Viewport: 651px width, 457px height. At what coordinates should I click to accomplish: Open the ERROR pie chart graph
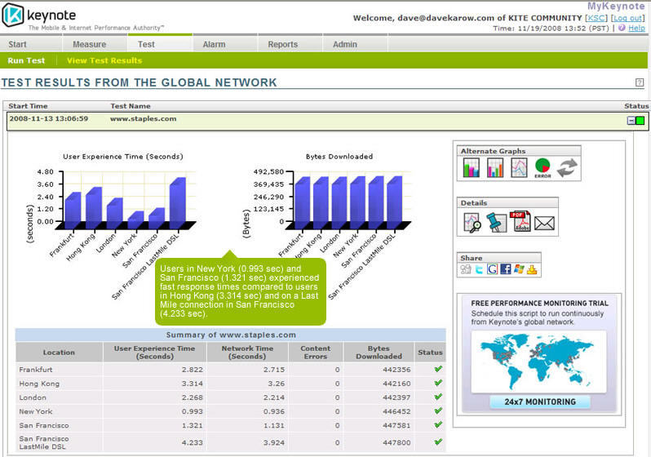542,168
